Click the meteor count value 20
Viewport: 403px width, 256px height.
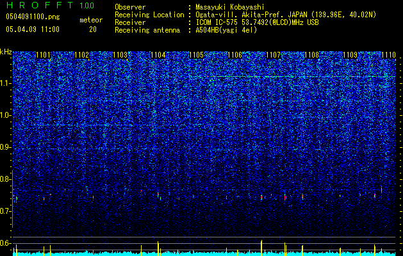pyautogui.click(x=93, y=29)
